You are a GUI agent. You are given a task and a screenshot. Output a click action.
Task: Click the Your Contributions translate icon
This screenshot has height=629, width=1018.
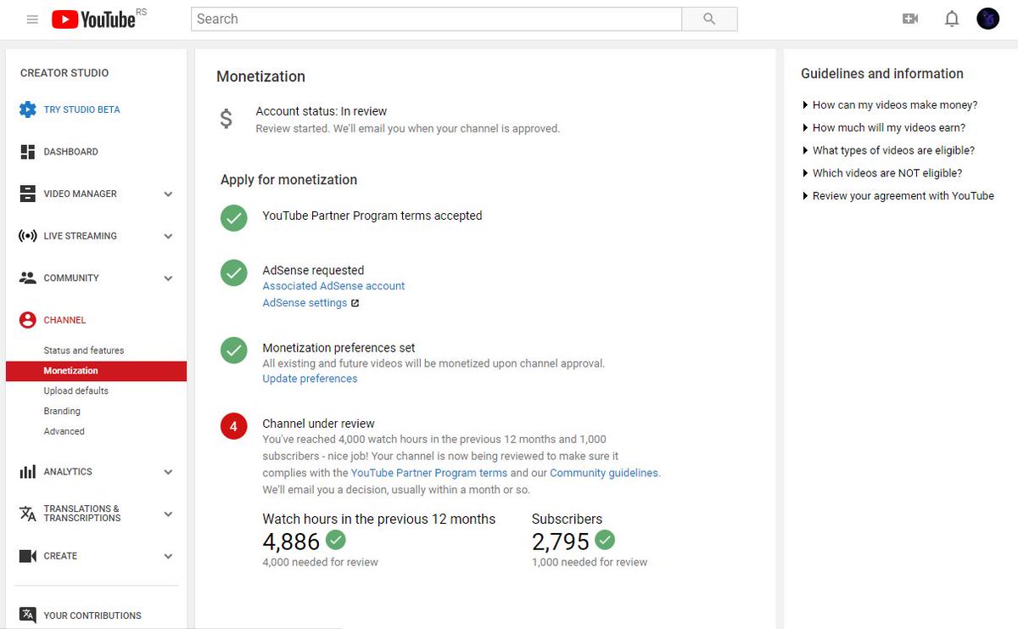[28, 615]
